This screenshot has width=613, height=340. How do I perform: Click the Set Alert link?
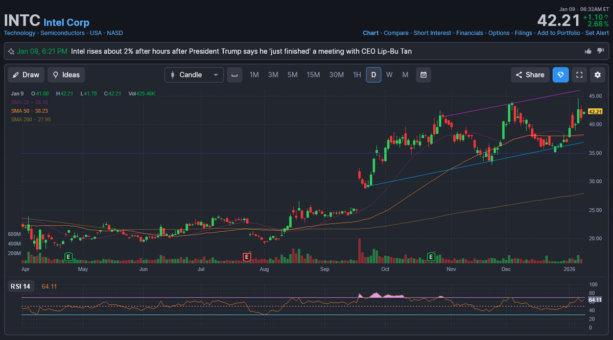pyautogui.click(x=597, y=33)
